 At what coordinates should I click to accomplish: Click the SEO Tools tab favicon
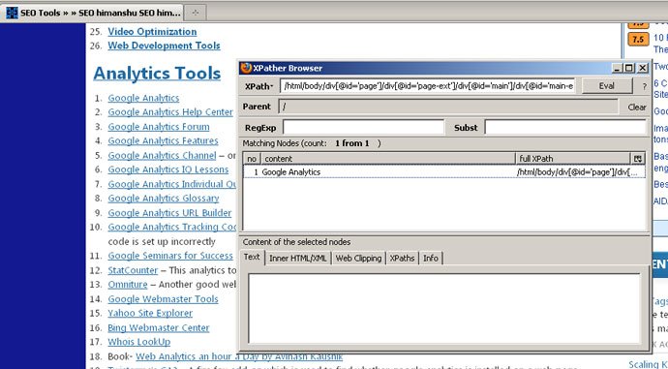click(x=12, y=13)
